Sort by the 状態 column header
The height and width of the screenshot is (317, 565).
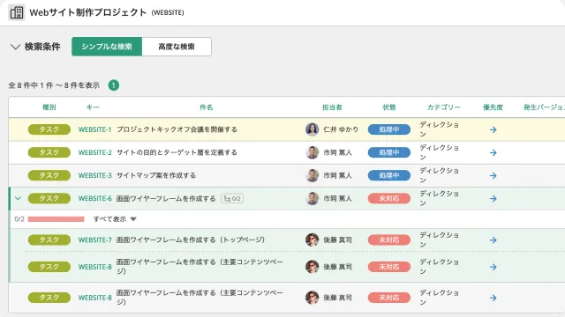389,107
